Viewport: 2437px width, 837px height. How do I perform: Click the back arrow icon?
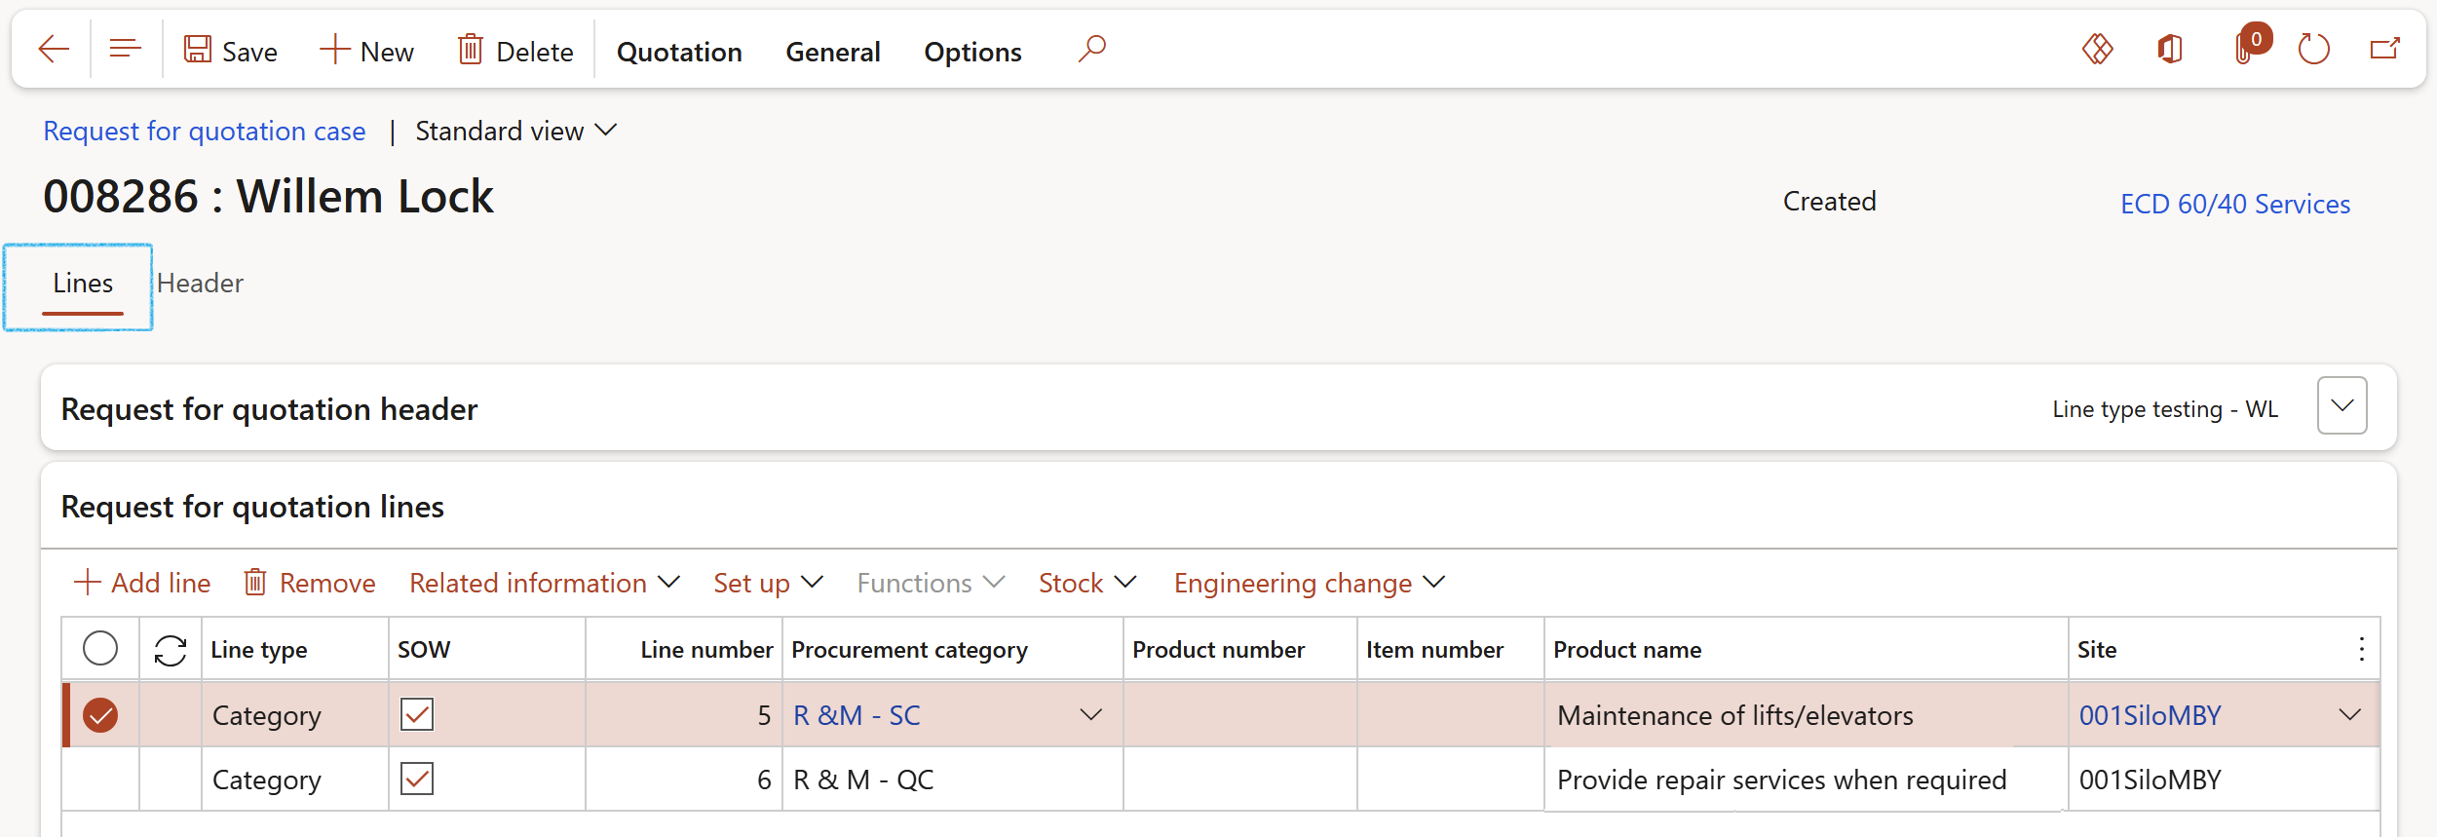54,49
